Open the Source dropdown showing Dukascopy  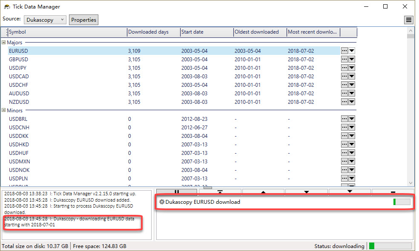point(45,20)
